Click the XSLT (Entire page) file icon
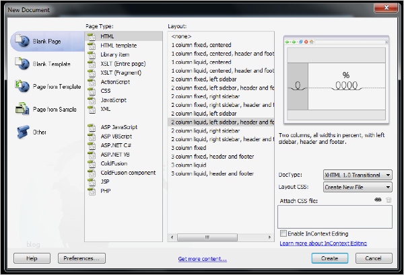This screenshot has height=275, width=404. click(92, 64)
